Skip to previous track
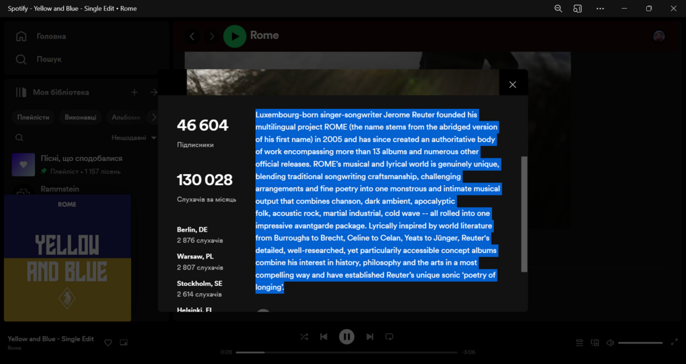This screenshot has width=686, height=364. click(x=324, y=337)
